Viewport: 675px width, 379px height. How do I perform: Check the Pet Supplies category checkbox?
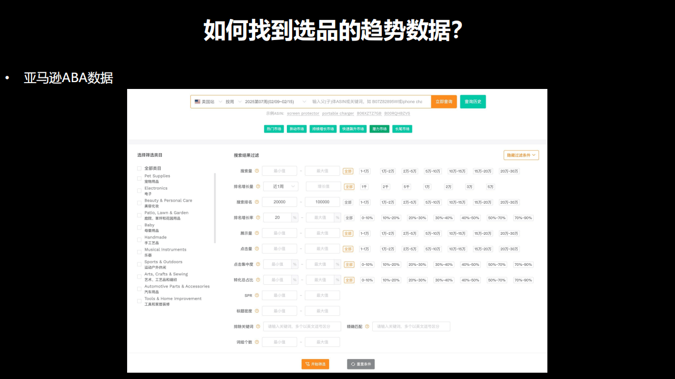(139, 178)
